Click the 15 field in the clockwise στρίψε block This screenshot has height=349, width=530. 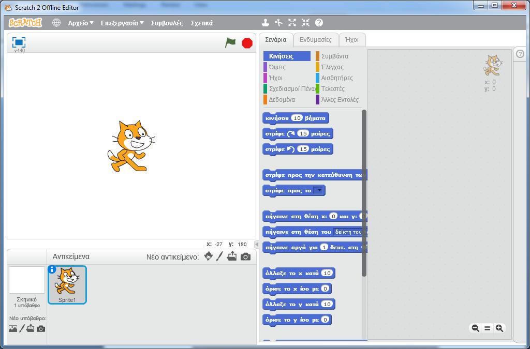(x=303, y=134)
